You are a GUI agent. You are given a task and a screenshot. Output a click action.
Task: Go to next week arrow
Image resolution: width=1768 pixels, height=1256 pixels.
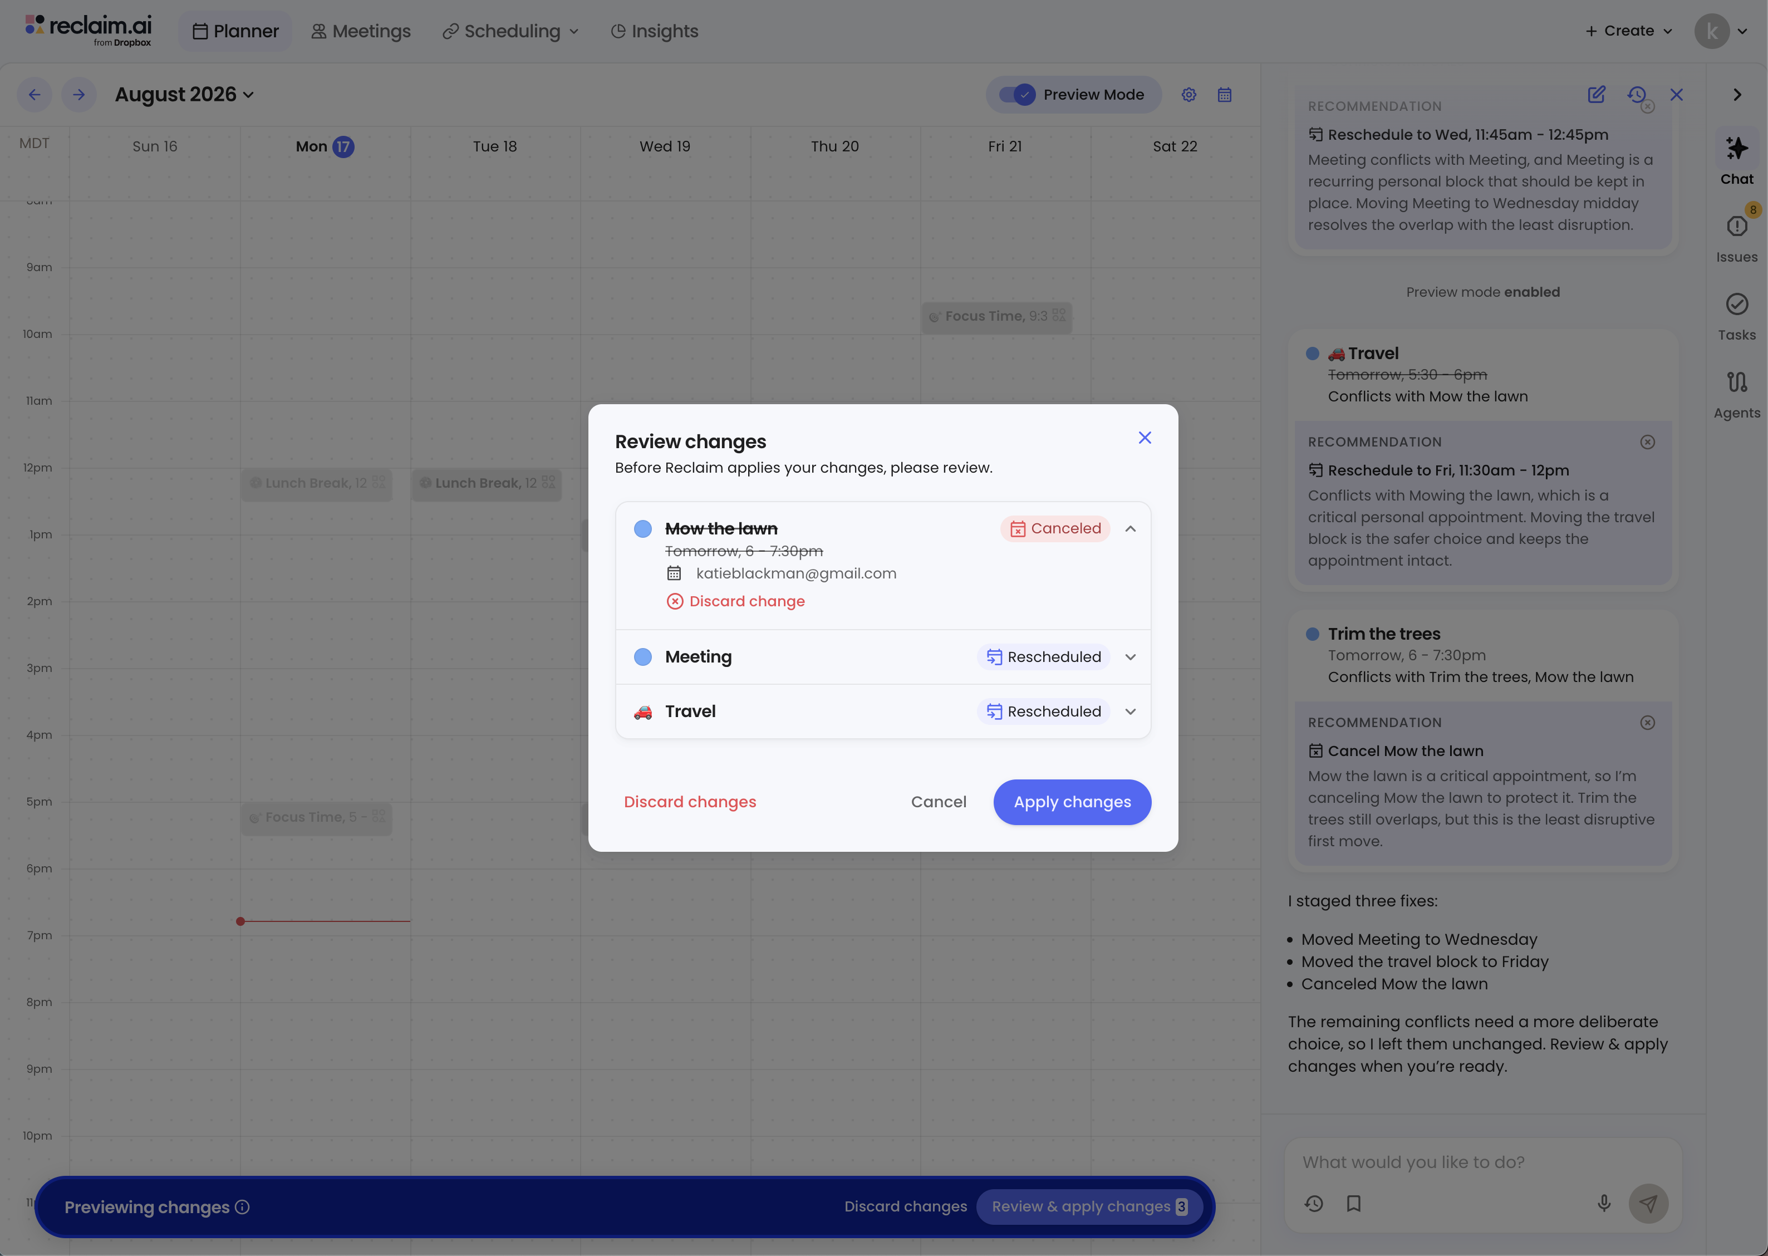79,94
